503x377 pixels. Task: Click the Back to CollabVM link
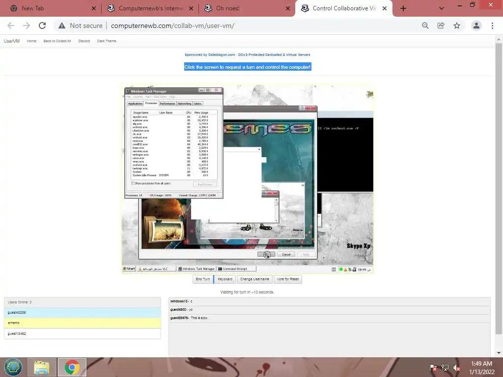[x=57, y=41]
